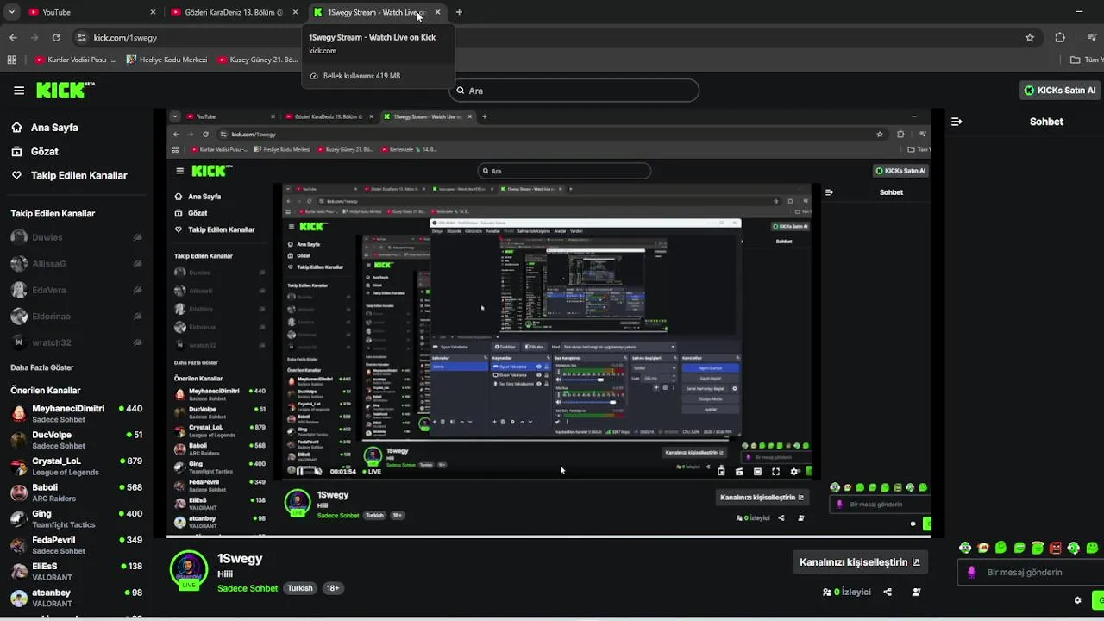Image resolution: width=1104 pixels, height=621 pixels.
Task: Click the 18+ tag below the stream
Action: point(332,588)
